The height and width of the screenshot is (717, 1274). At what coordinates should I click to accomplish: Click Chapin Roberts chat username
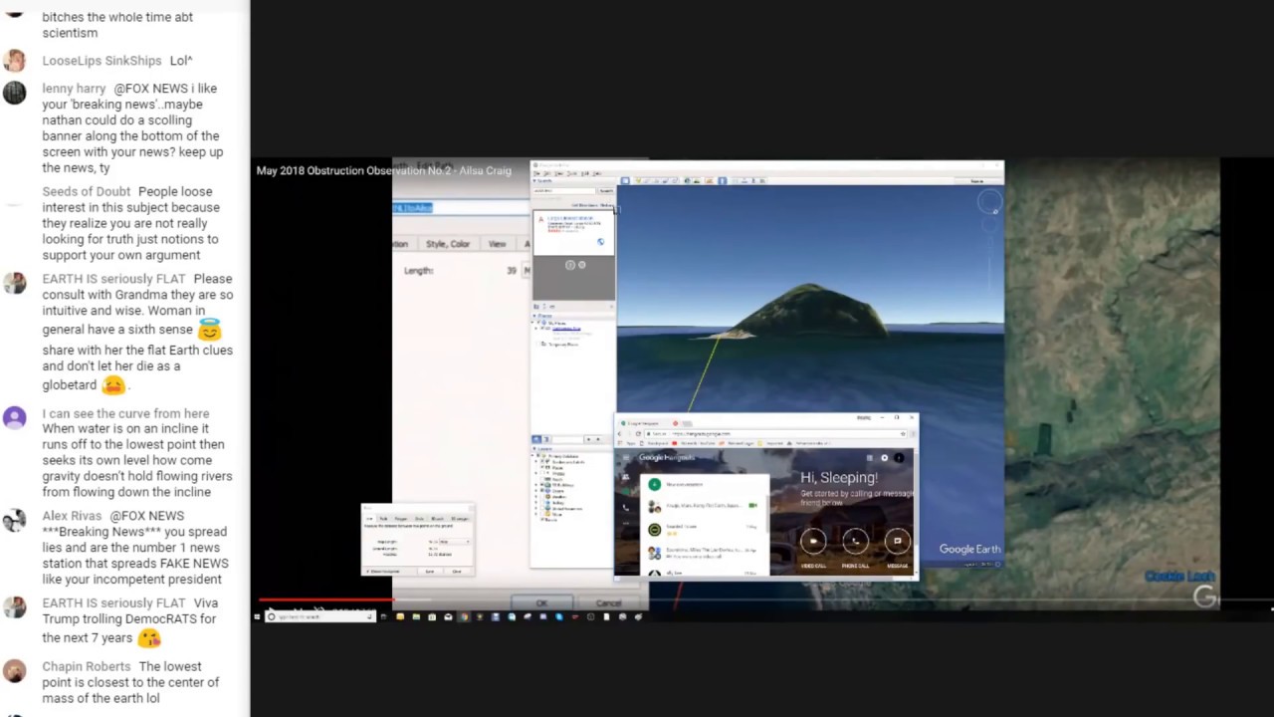(87, 666)
